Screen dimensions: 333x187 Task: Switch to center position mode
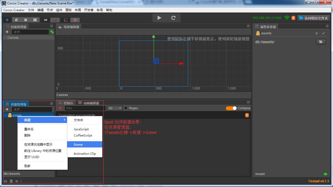click(x=55, y=20)
